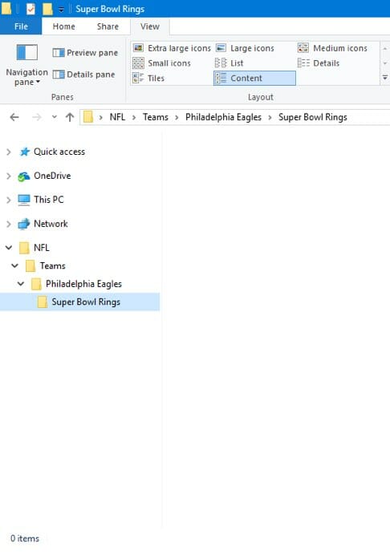Open the chevron after NFL breadcrumb
Image resolution: width=390 pixels, height=555 pixels.
[134, 117]
